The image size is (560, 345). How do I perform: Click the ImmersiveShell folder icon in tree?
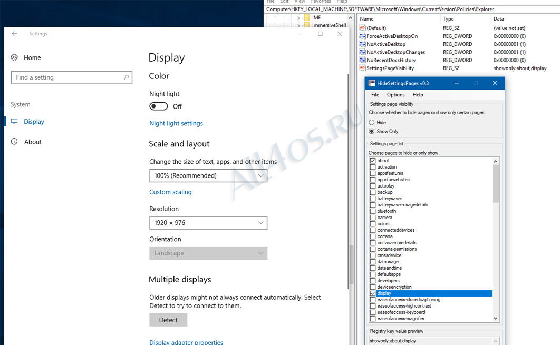coord(307,25)
